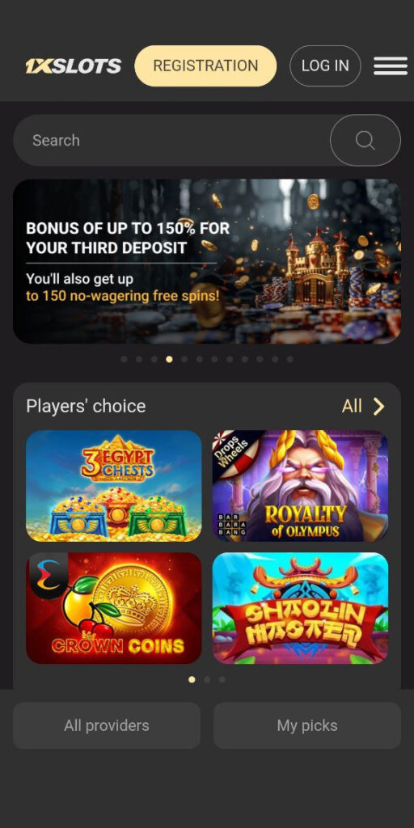Click the LOG IN button

point(325,66)
